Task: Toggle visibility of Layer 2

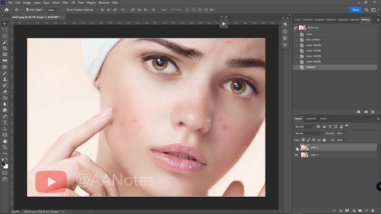Action: [296, 147]
